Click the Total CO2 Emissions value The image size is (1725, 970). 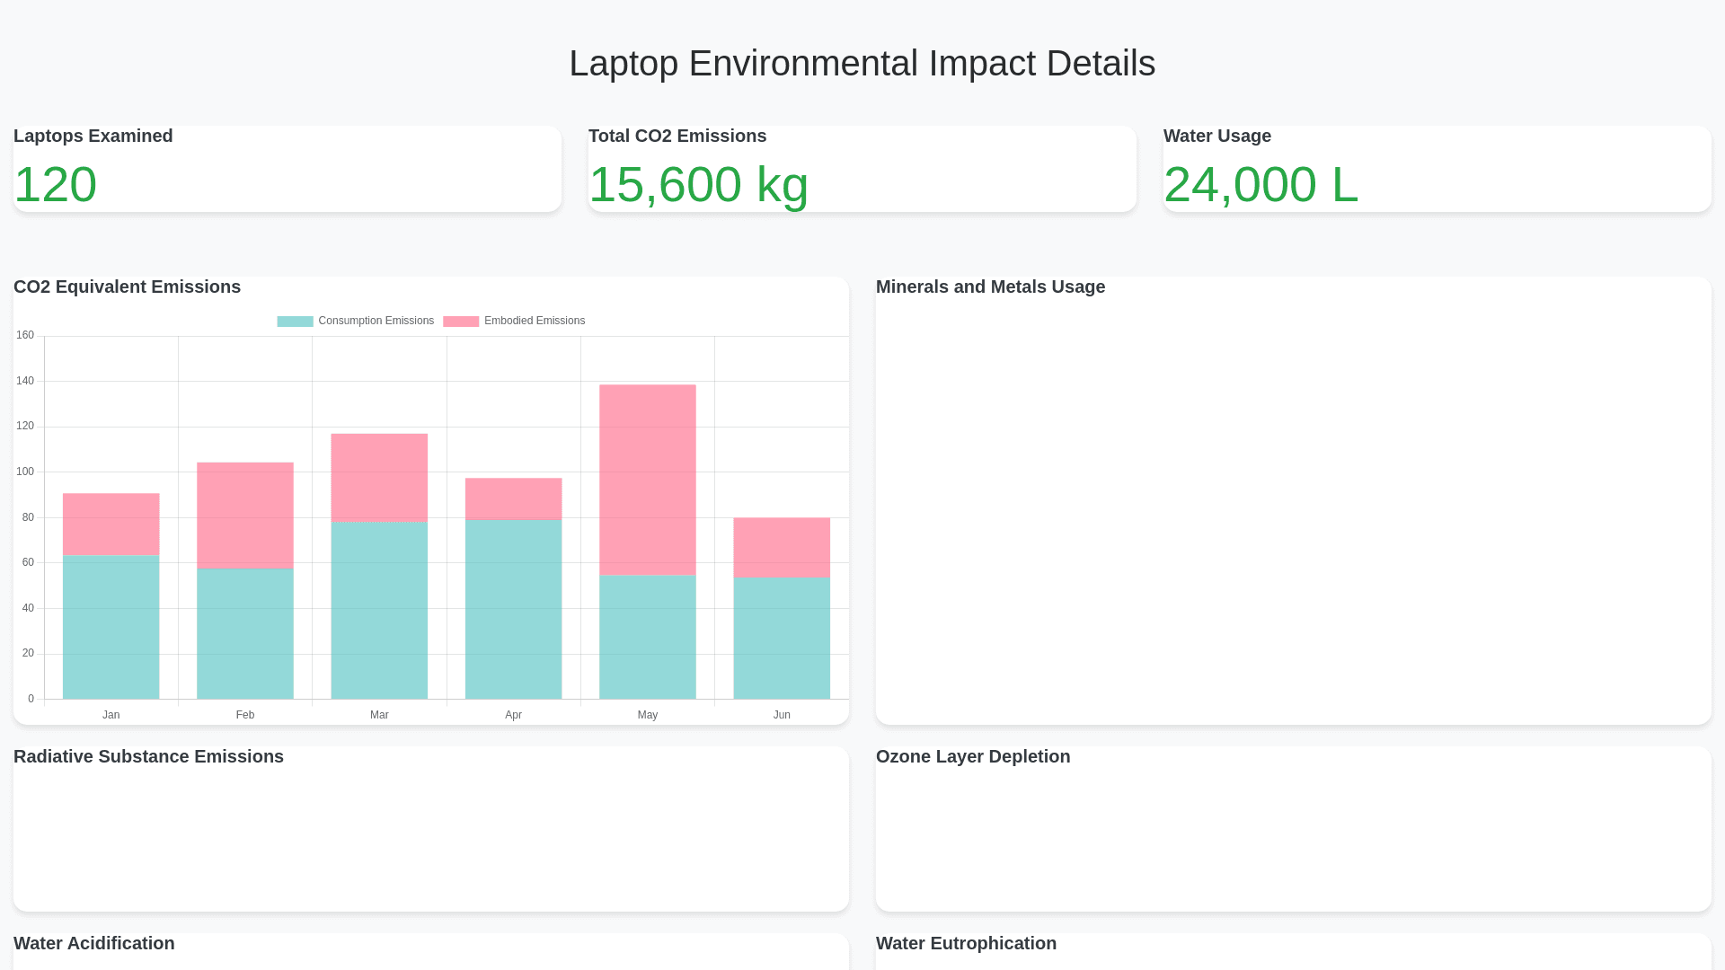coord(699,185)
